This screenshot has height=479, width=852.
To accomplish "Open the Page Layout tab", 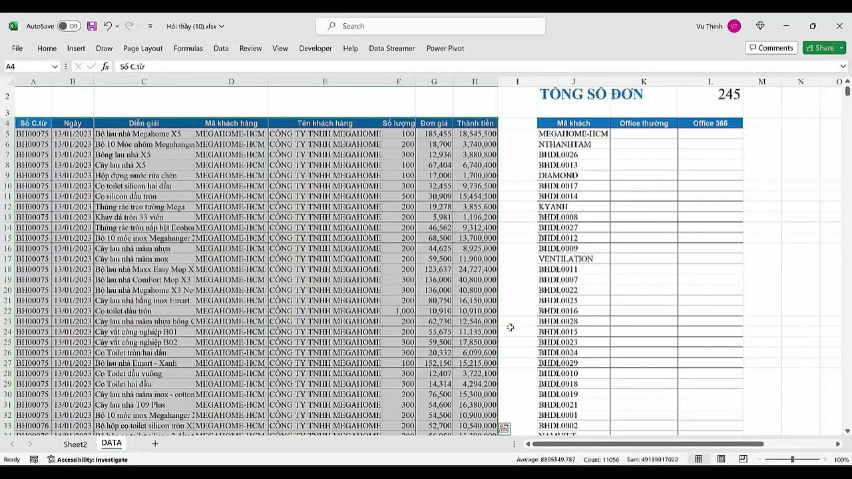I will [x=142, y=48].
